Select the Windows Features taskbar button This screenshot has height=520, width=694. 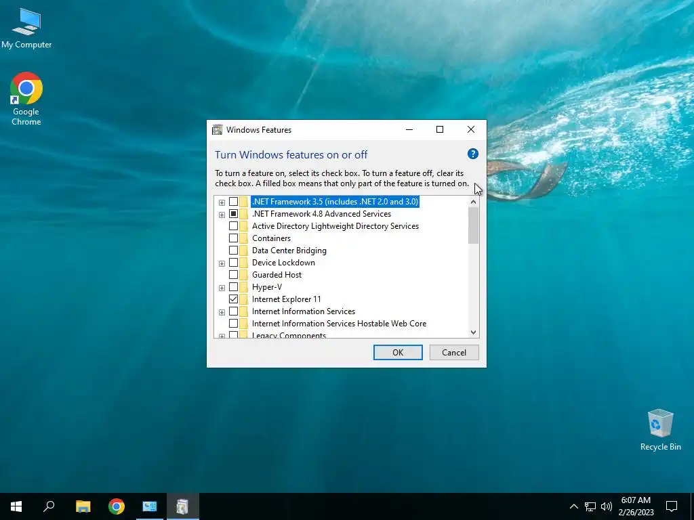183,506
